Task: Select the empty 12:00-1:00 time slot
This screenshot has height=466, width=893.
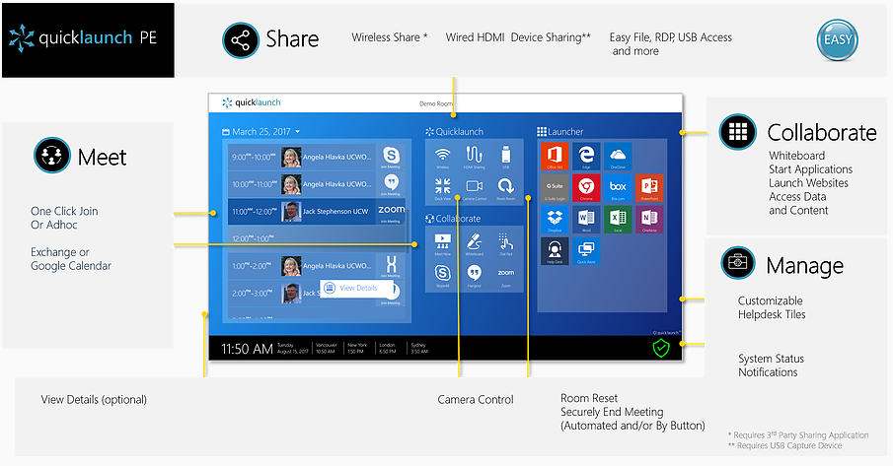Action: pyautogui.click(x=317, y=238)
